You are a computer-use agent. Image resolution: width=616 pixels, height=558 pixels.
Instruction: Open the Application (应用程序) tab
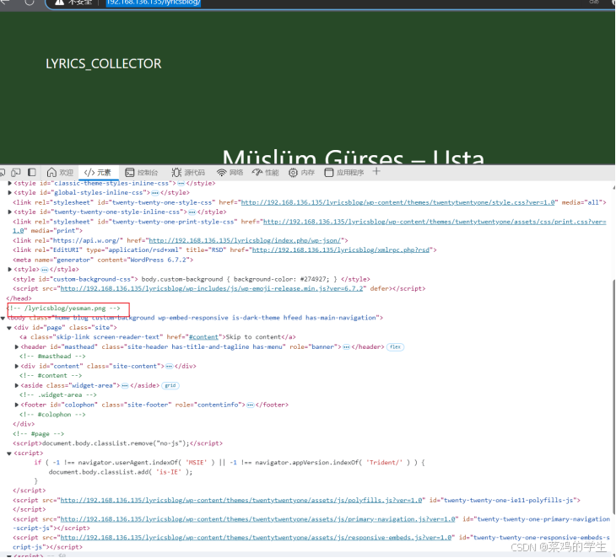(x=344, y=172)
